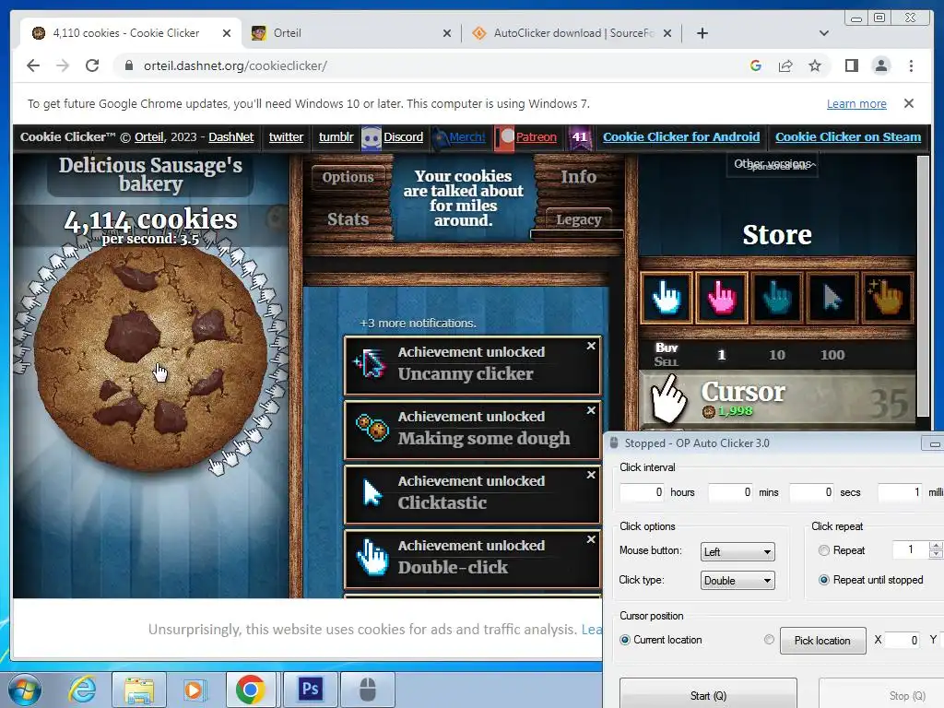
Task: Open the DashNet link
Action: pos(231,137)
